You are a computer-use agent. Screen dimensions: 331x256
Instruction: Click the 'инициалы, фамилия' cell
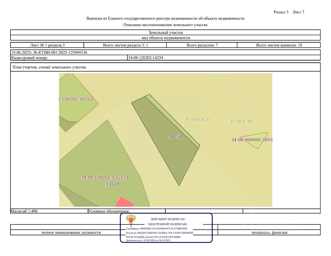click(270, 232)
